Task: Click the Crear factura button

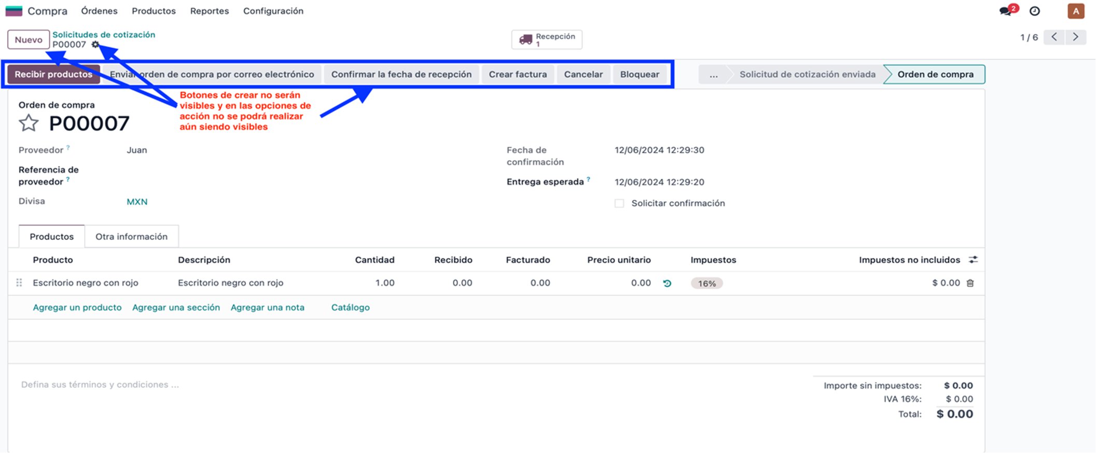Action: 518,74
